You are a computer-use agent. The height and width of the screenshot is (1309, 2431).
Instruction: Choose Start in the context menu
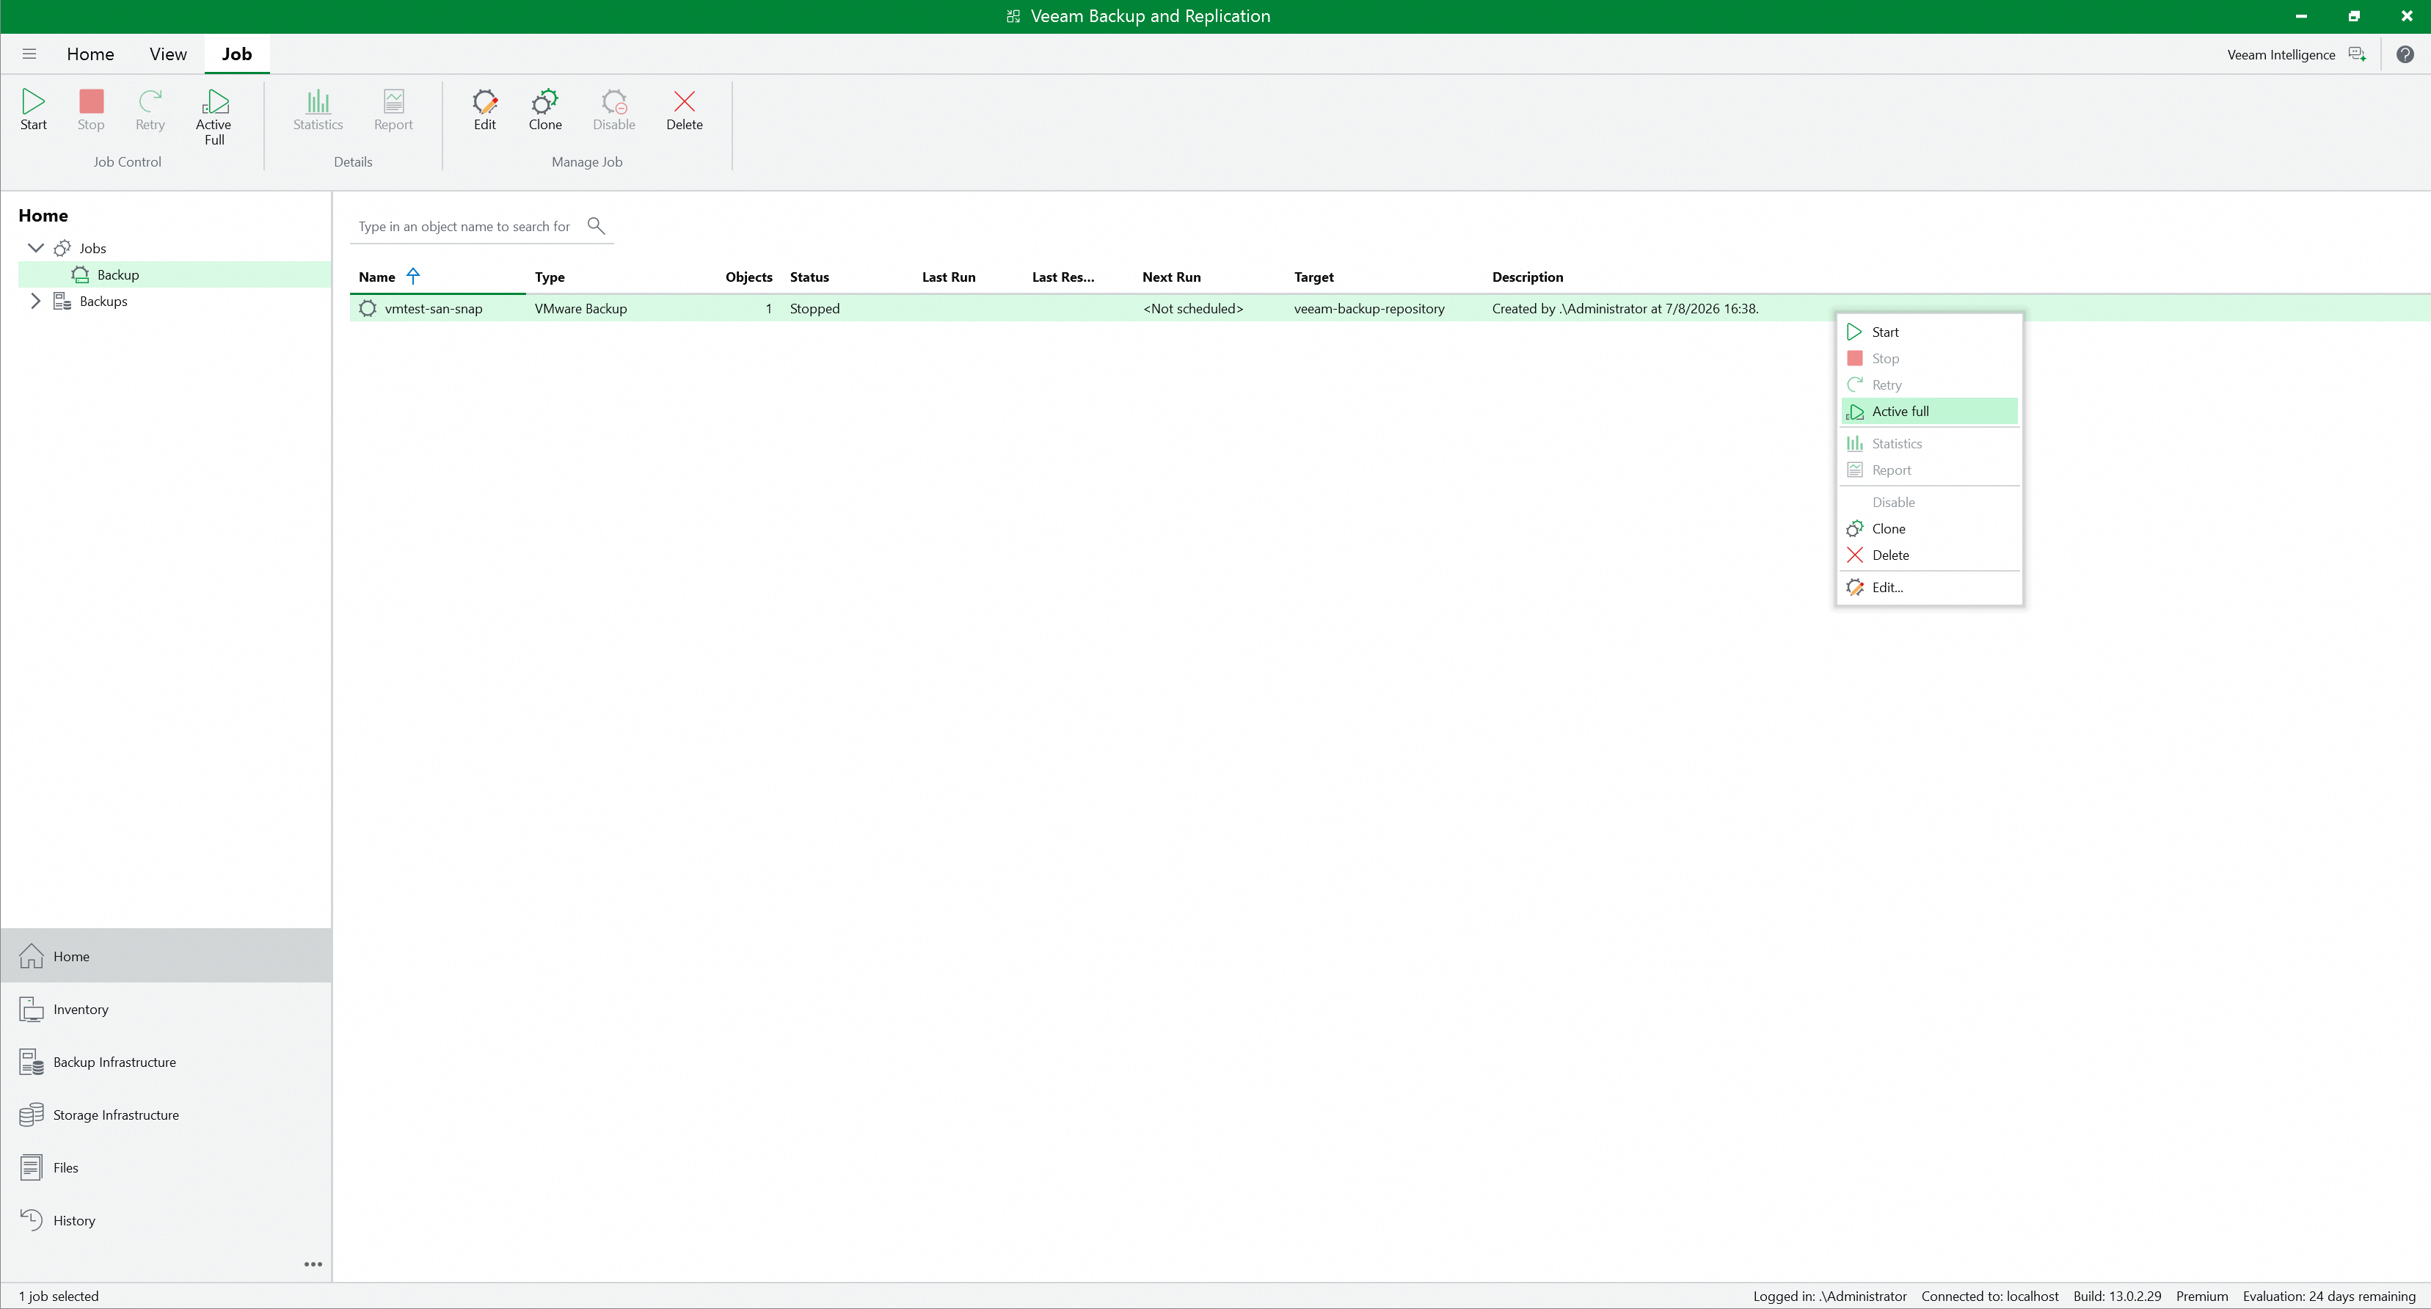[1929, 332]
